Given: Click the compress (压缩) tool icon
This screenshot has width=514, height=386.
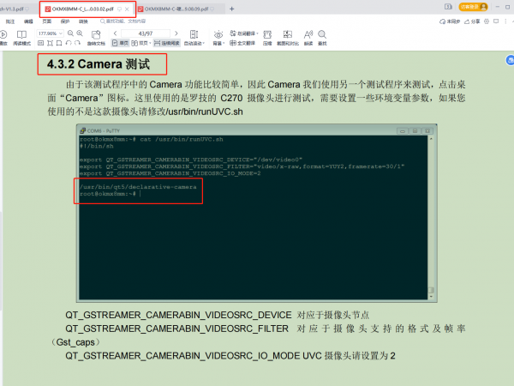Looking at the screenshot, I should coord(267,36).
